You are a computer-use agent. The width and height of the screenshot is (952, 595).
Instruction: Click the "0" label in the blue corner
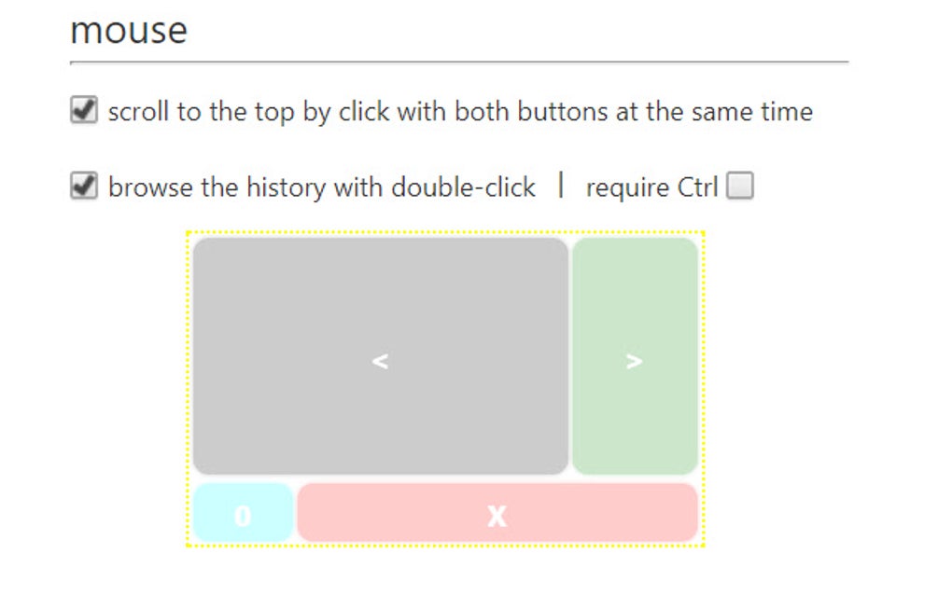tap(243, 512)
